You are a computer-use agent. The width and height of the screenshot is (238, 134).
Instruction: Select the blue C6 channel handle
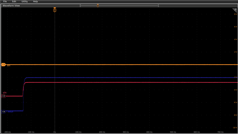[x=3, y=112]
